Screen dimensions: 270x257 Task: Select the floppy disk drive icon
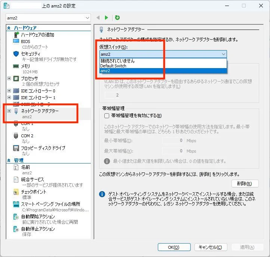pyautogui.click(x=16, y=148)
